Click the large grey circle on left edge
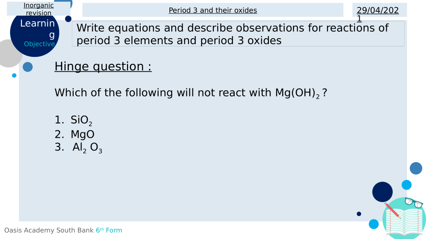426x239 pixels. coord(8,53)
